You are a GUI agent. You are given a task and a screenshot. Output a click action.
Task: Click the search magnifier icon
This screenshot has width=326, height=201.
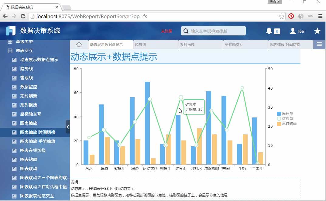tap(186, 31)
